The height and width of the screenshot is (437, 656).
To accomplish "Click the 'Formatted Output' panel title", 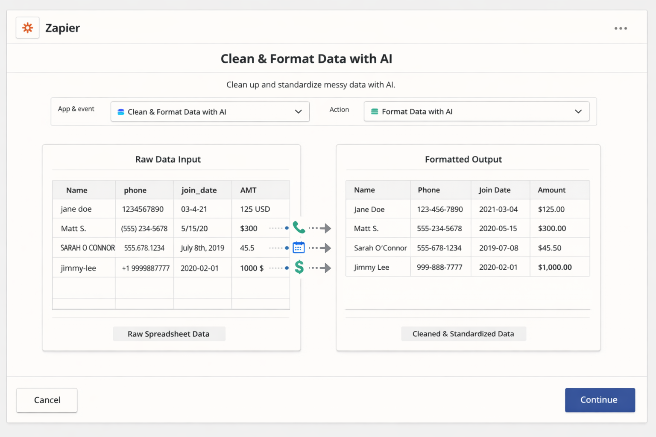I will pos(463,159).
